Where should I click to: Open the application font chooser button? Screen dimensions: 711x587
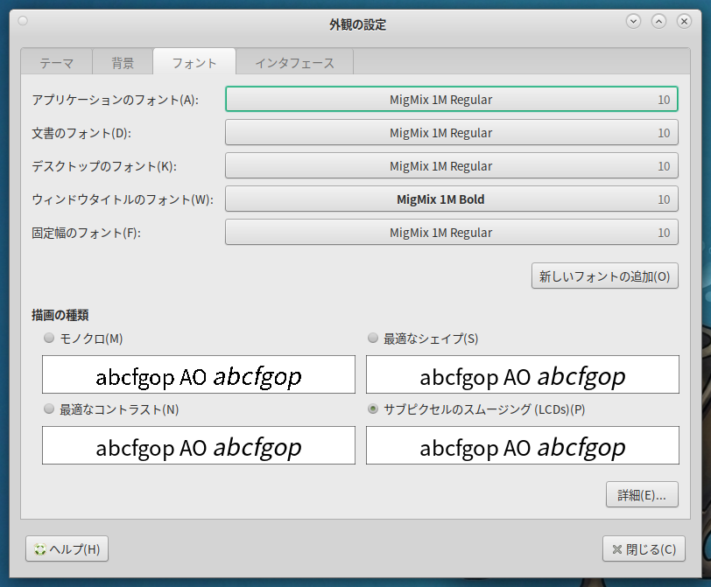point(452,99)
